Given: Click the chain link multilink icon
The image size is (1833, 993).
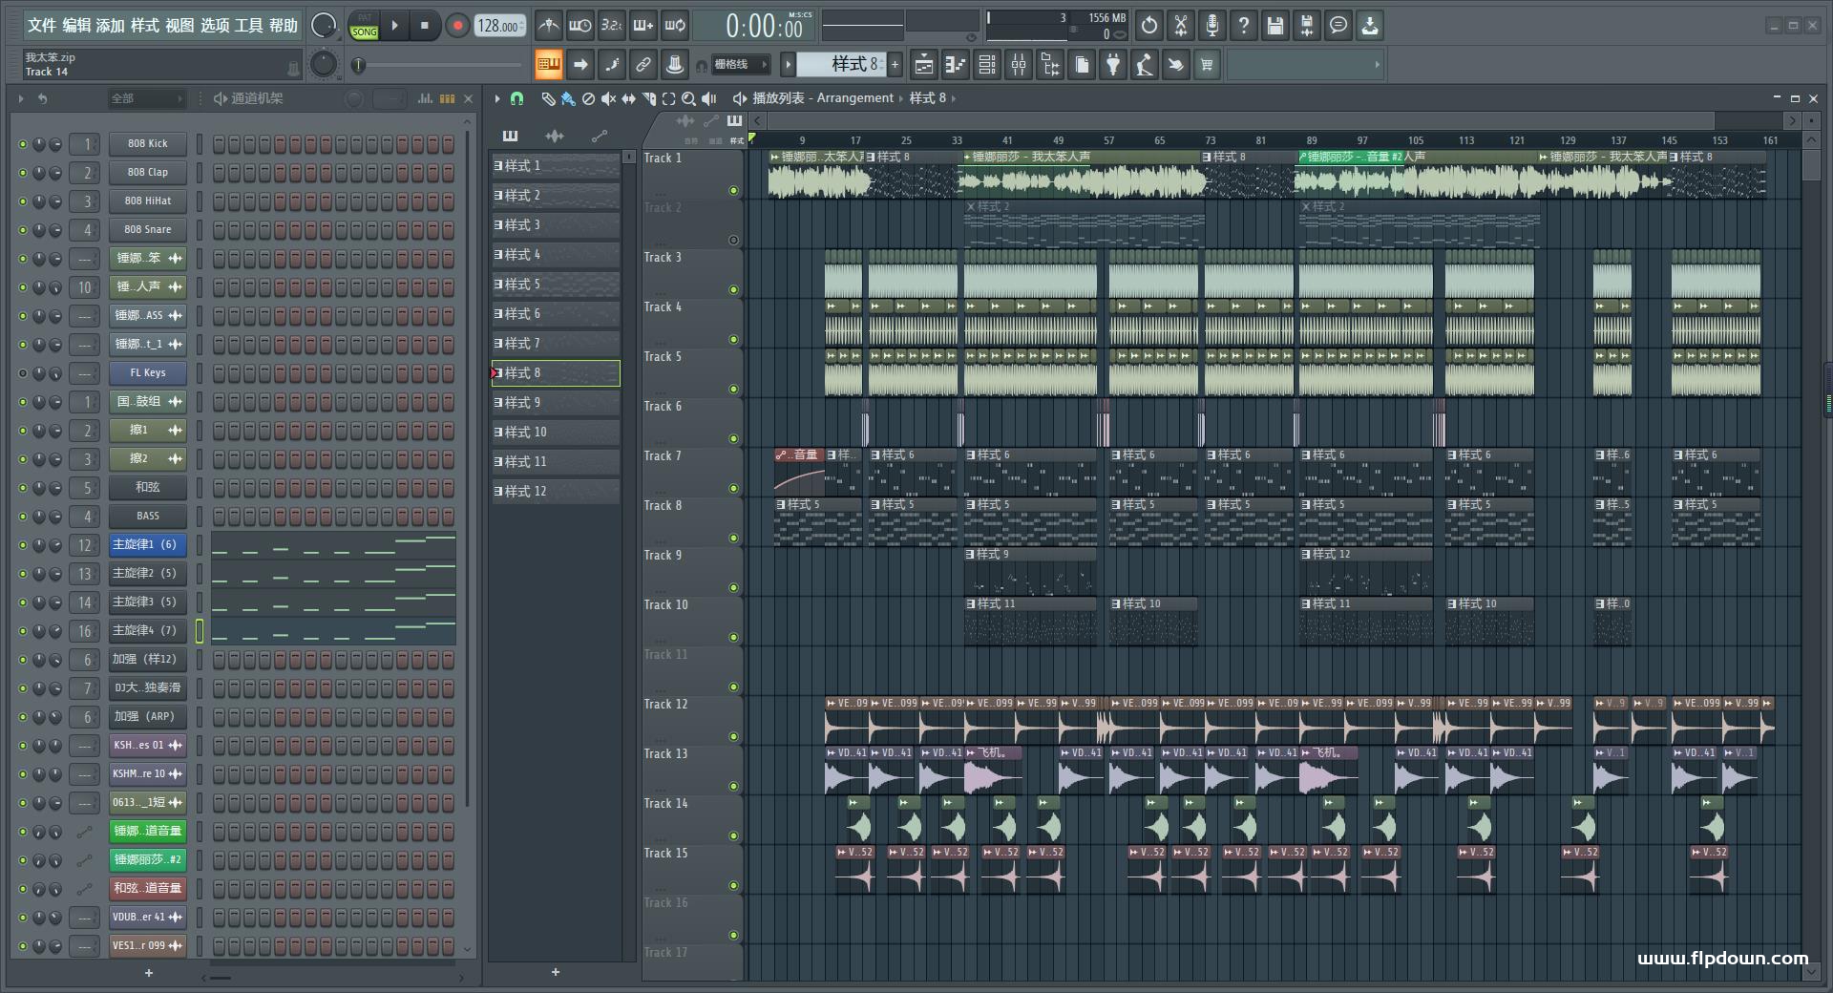Looking at the screenshot, I should pos(643,65).
